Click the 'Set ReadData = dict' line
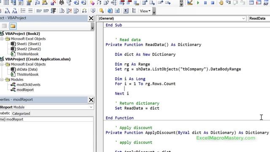270x152 pixels. click(x=137, y=108)
